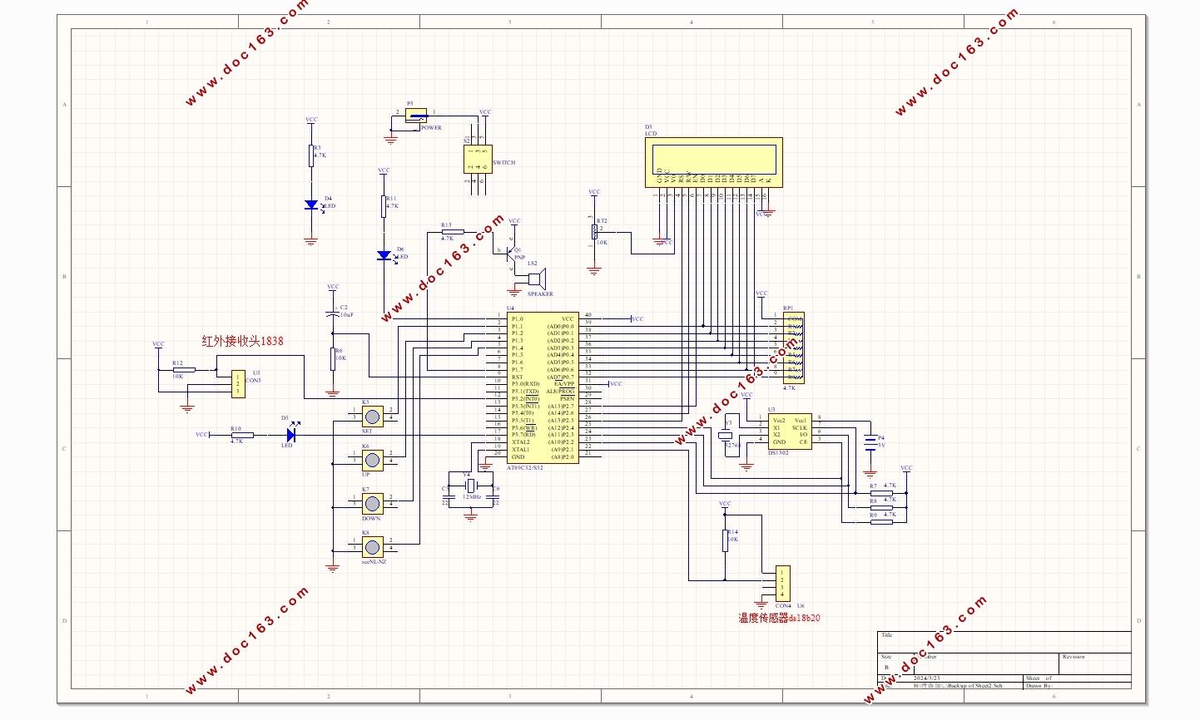Select the D6 LED diode symbol
The image size is (1200, 720).
384,256
